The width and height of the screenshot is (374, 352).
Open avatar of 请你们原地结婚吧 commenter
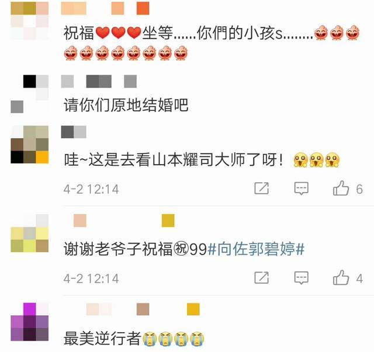coord(30,94)
